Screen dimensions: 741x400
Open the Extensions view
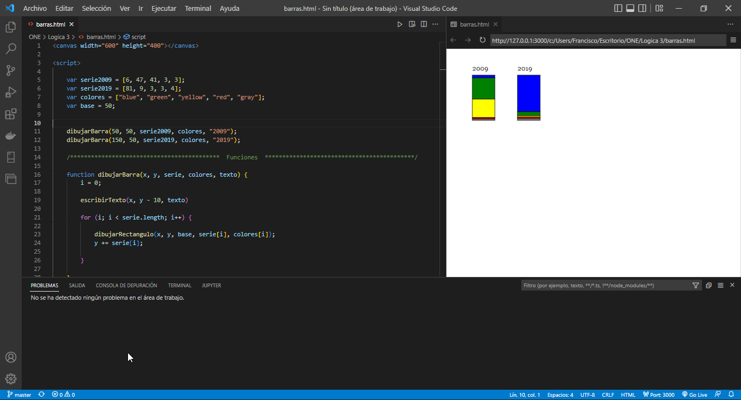11,114
